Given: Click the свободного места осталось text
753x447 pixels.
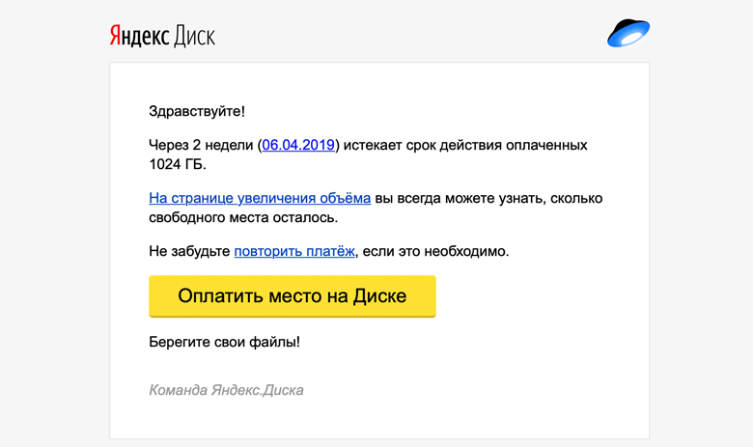Looking at the screenshot, I should (243, 217).
